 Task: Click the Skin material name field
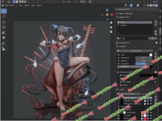(134, 38)
